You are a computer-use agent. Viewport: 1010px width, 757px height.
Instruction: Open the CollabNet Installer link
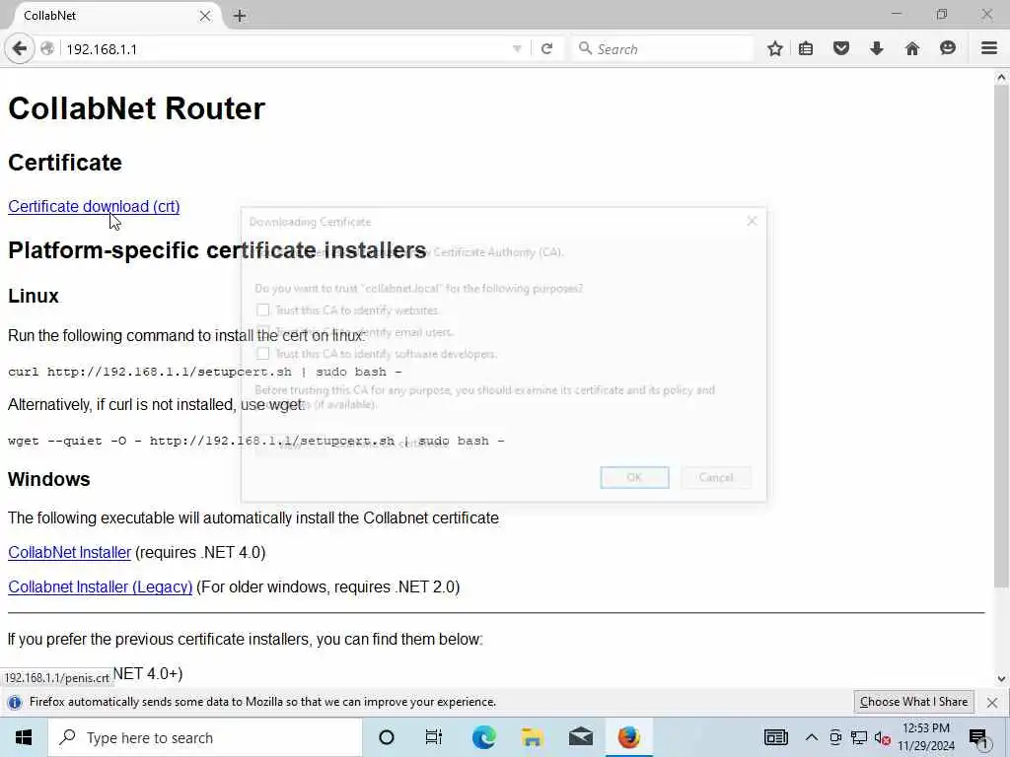click(x=70, y=552)
